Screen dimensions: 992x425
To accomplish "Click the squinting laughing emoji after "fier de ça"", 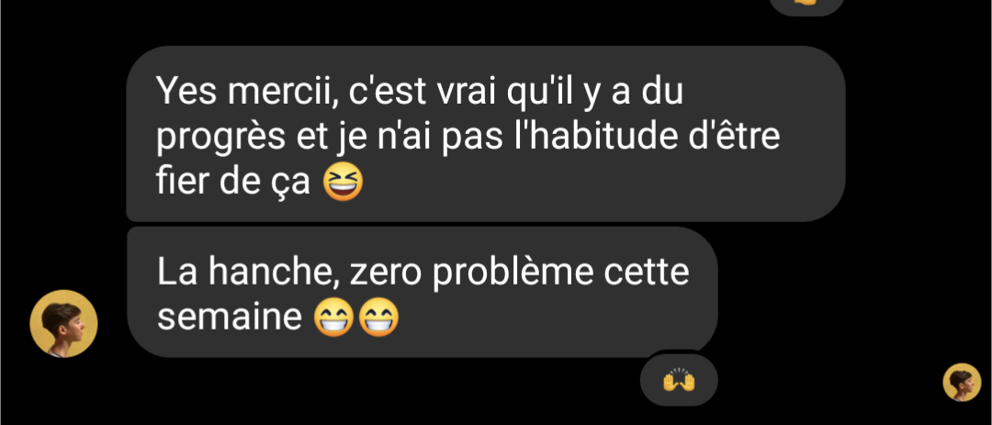I will click(x=343, y=182).
